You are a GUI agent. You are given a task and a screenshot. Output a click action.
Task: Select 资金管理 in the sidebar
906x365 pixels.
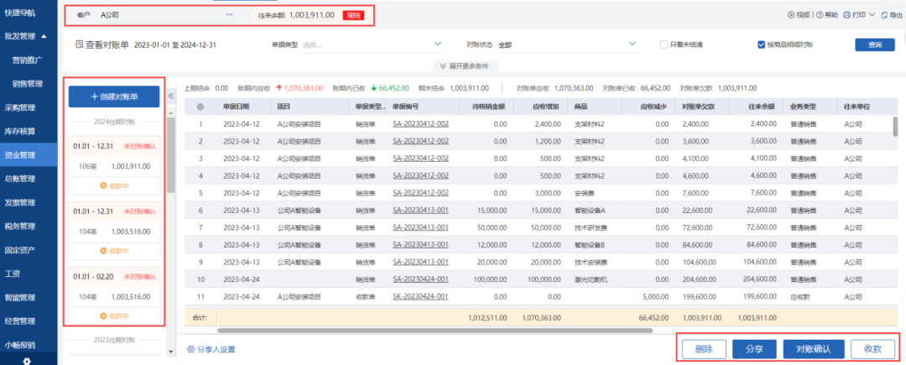tap(29, 154)
